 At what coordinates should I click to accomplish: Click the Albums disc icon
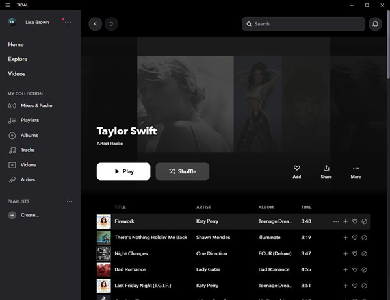[x=12, y=136]
